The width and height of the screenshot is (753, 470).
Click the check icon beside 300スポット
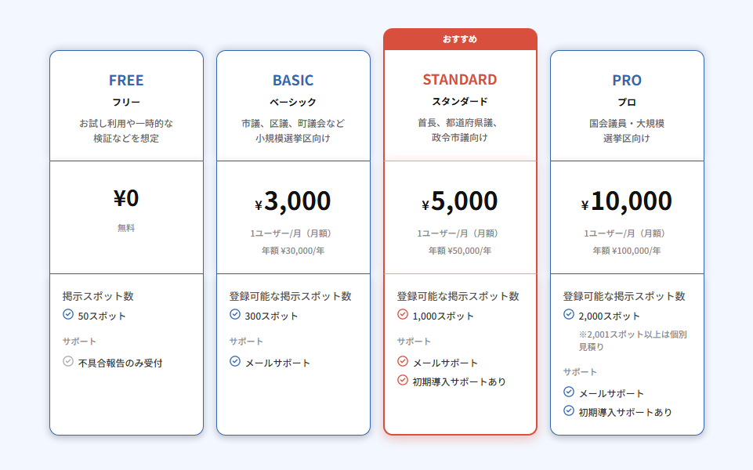pos(235,315)
